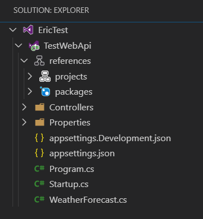Click the C# icon beside Program.cs
The height and width of the screenshot is (219, 203).
(x=39, y=169)
